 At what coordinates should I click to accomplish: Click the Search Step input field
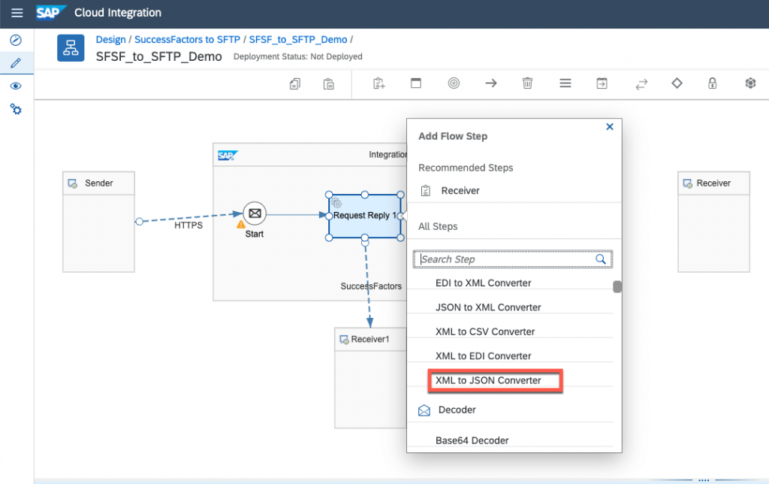(512, 259)
